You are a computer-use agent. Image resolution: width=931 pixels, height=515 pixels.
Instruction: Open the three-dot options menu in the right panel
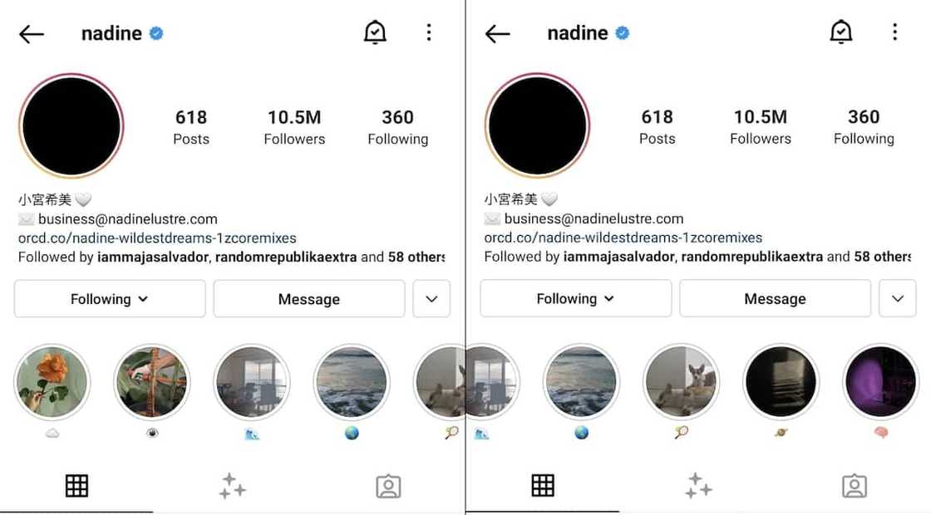point(894,32)
